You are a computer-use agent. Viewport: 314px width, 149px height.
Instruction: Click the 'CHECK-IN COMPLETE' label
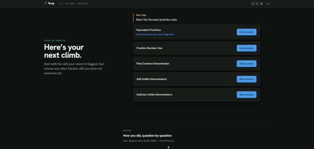pyautogui.click(x=55, y=40)
